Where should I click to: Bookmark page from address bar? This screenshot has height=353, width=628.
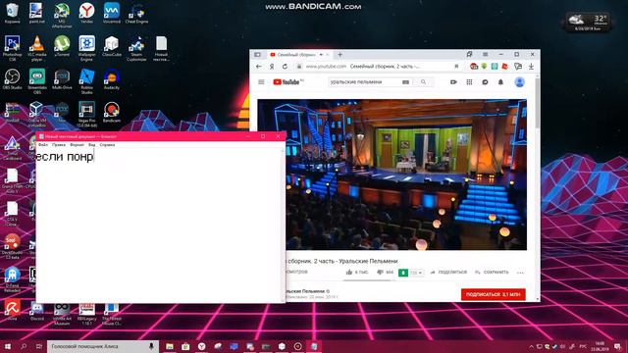pos(456,67)
